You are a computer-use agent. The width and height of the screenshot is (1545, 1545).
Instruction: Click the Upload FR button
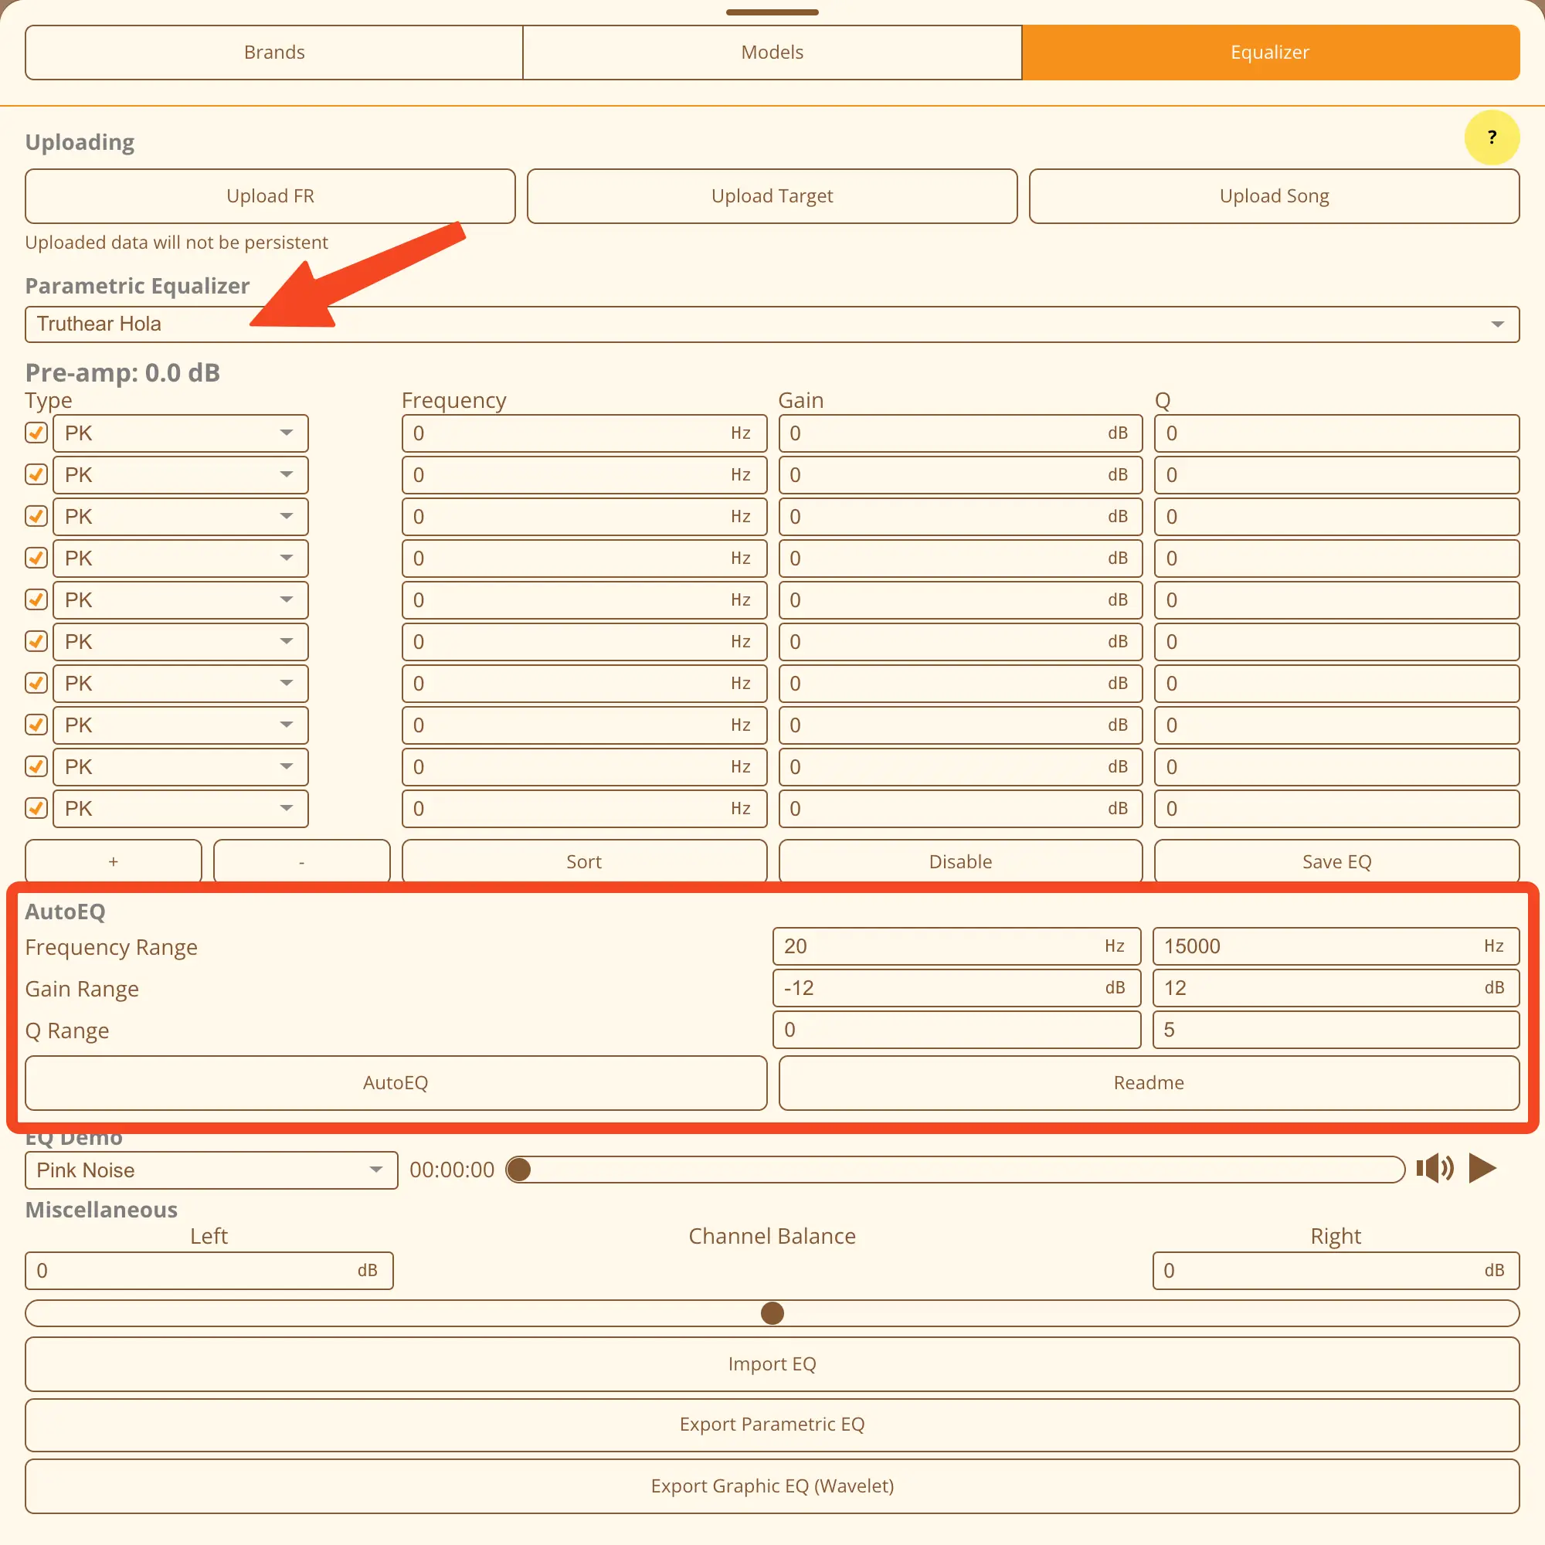click(270, 196)
